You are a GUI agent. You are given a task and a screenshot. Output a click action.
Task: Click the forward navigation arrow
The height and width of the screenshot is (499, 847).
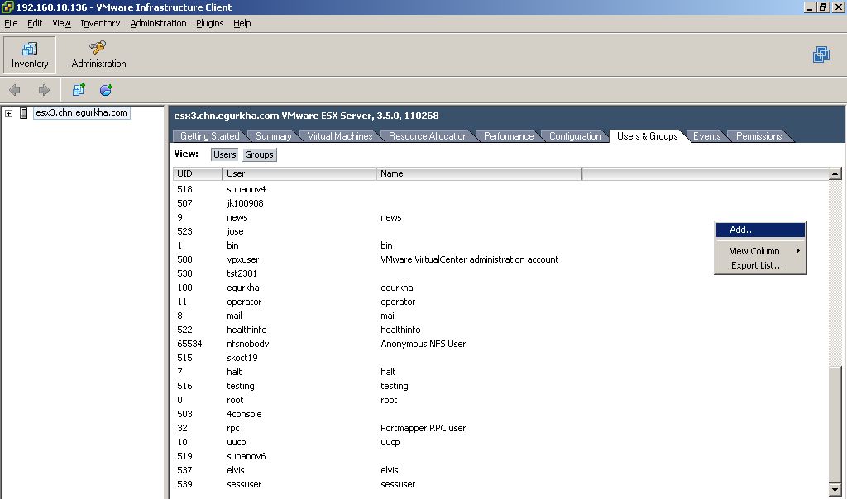pos(44,90)
